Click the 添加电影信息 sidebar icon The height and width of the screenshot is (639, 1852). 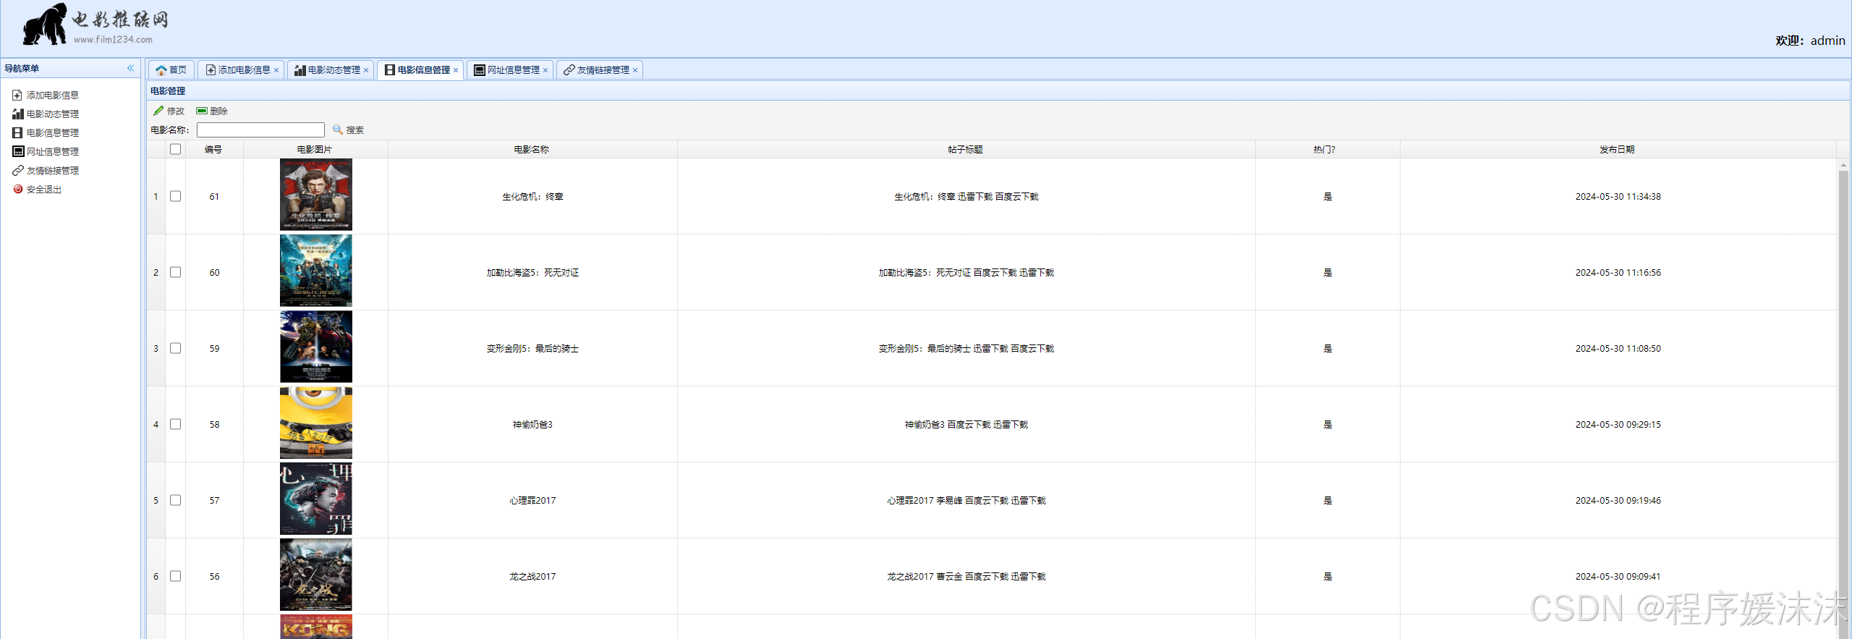(17, 96)
